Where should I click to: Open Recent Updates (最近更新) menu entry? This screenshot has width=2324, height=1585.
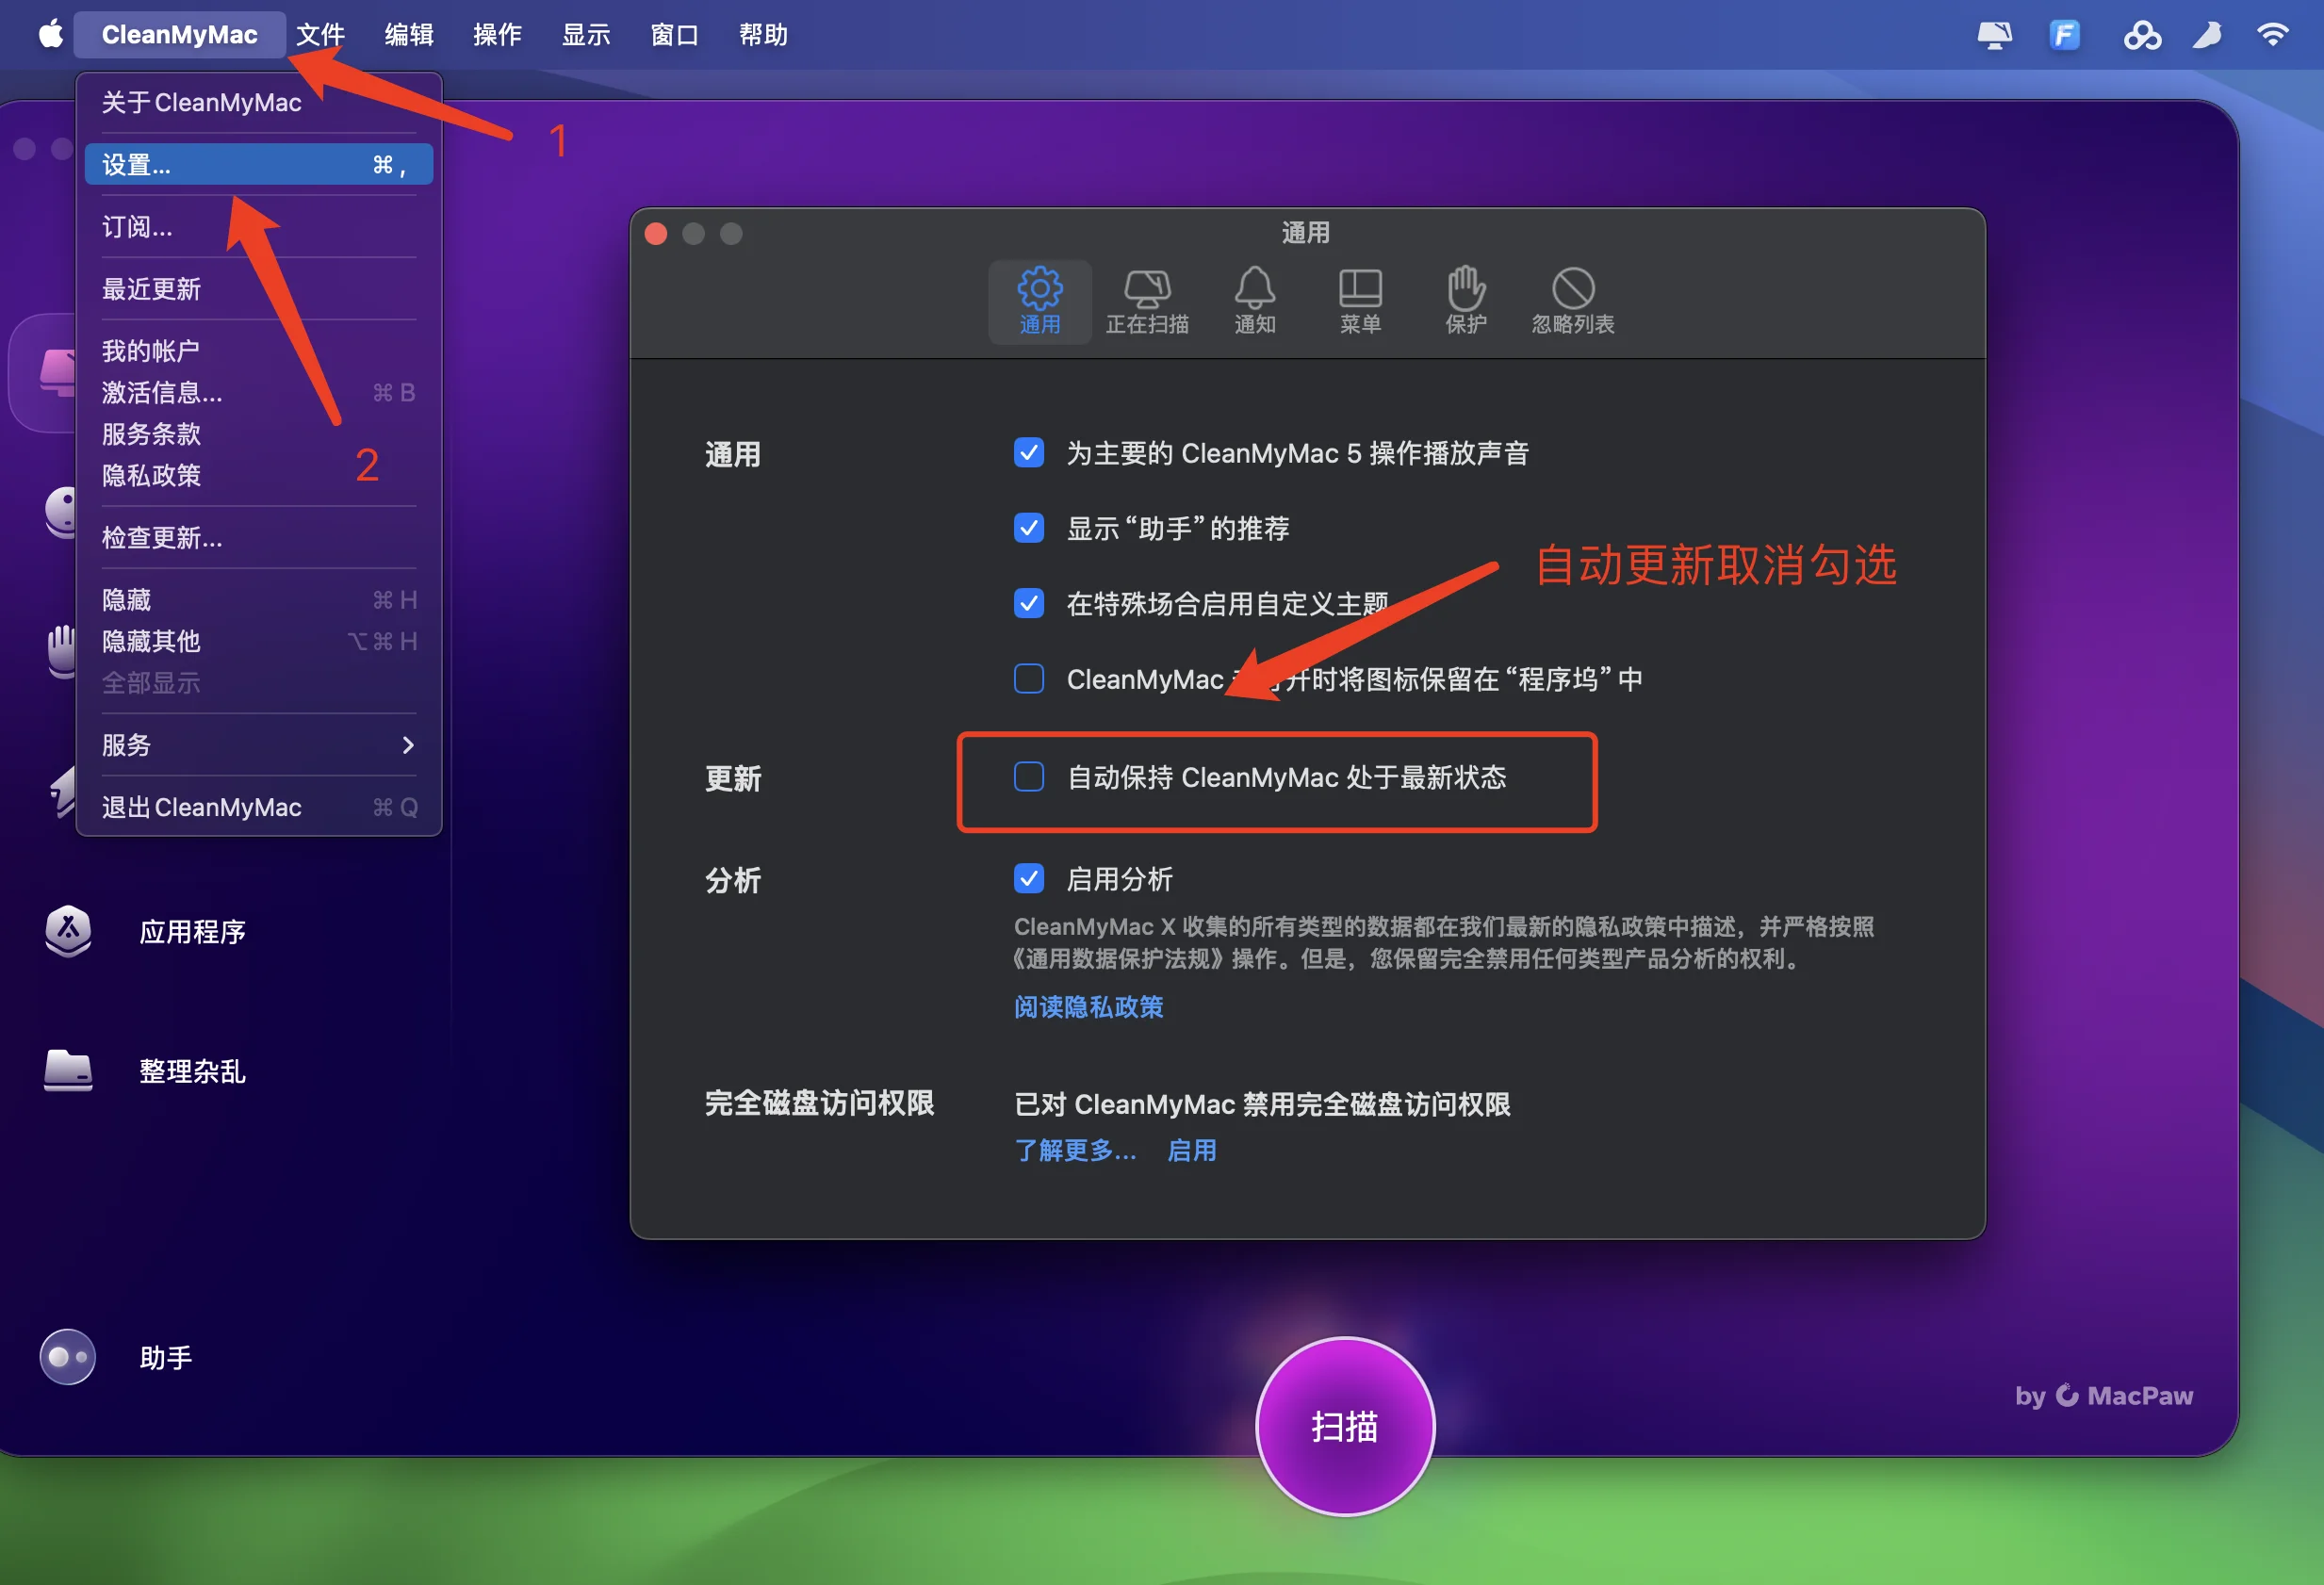[259, 289]
